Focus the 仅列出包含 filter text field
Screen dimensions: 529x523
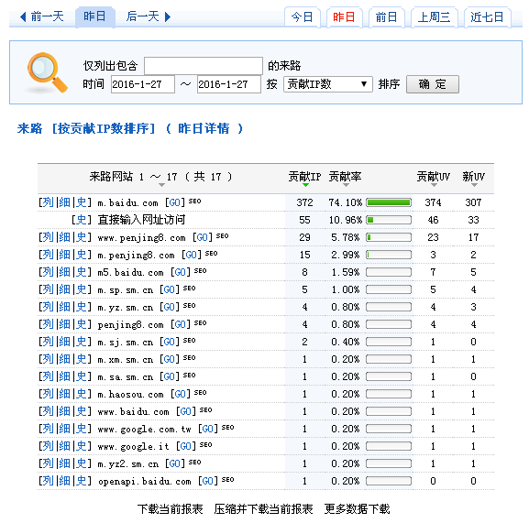point(204,66)
